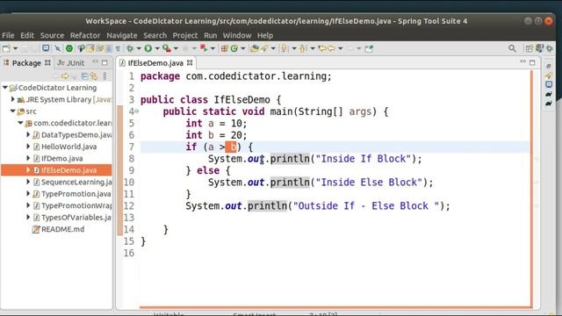Image resolution: width=562 pixels, height=316 pixels.
Task: Collapse the com.codedictator.learning package
Action: click(x=20, y=123)
